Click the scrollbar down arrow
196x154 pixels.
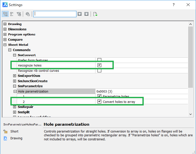click(191, 114)
